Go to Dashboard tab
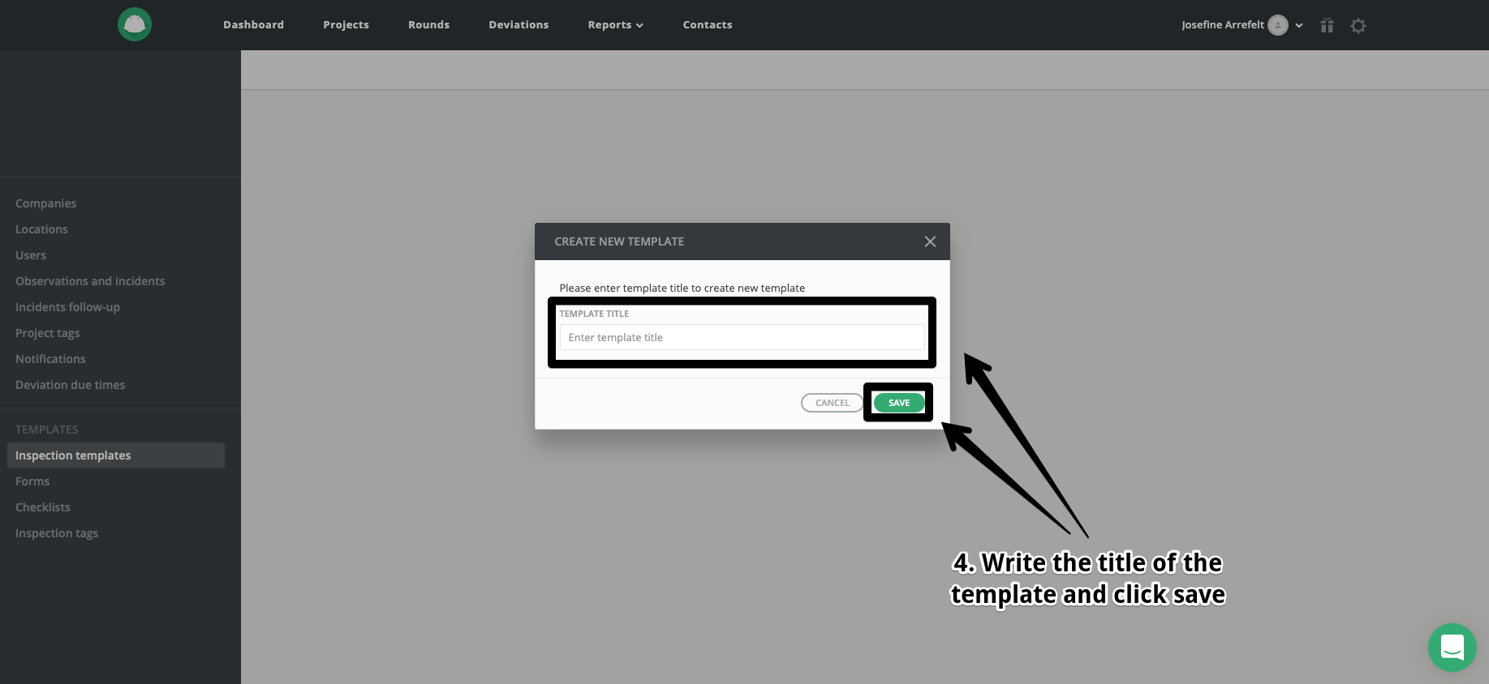The image size is (1489, 684). point(254,25)
